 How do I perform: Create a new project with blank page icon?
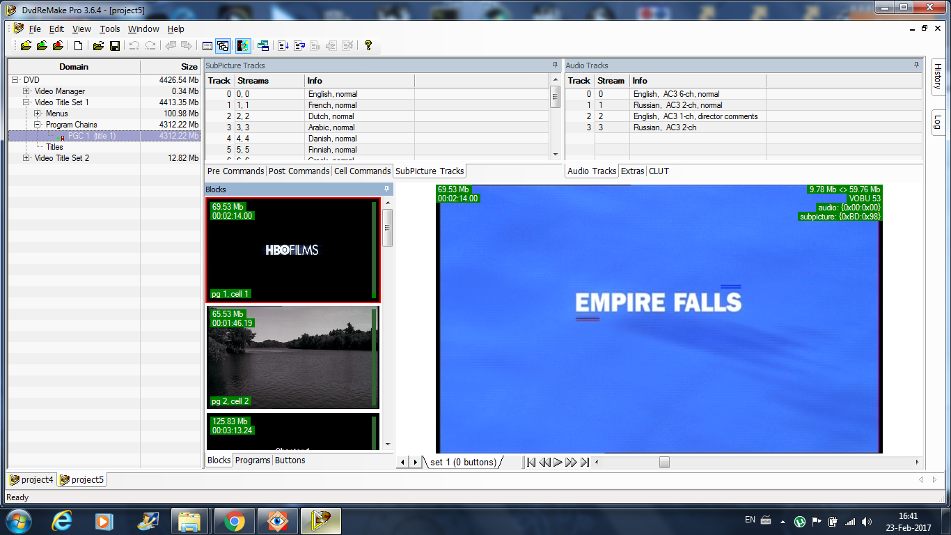pyautogui.click(x=79, y=46)
